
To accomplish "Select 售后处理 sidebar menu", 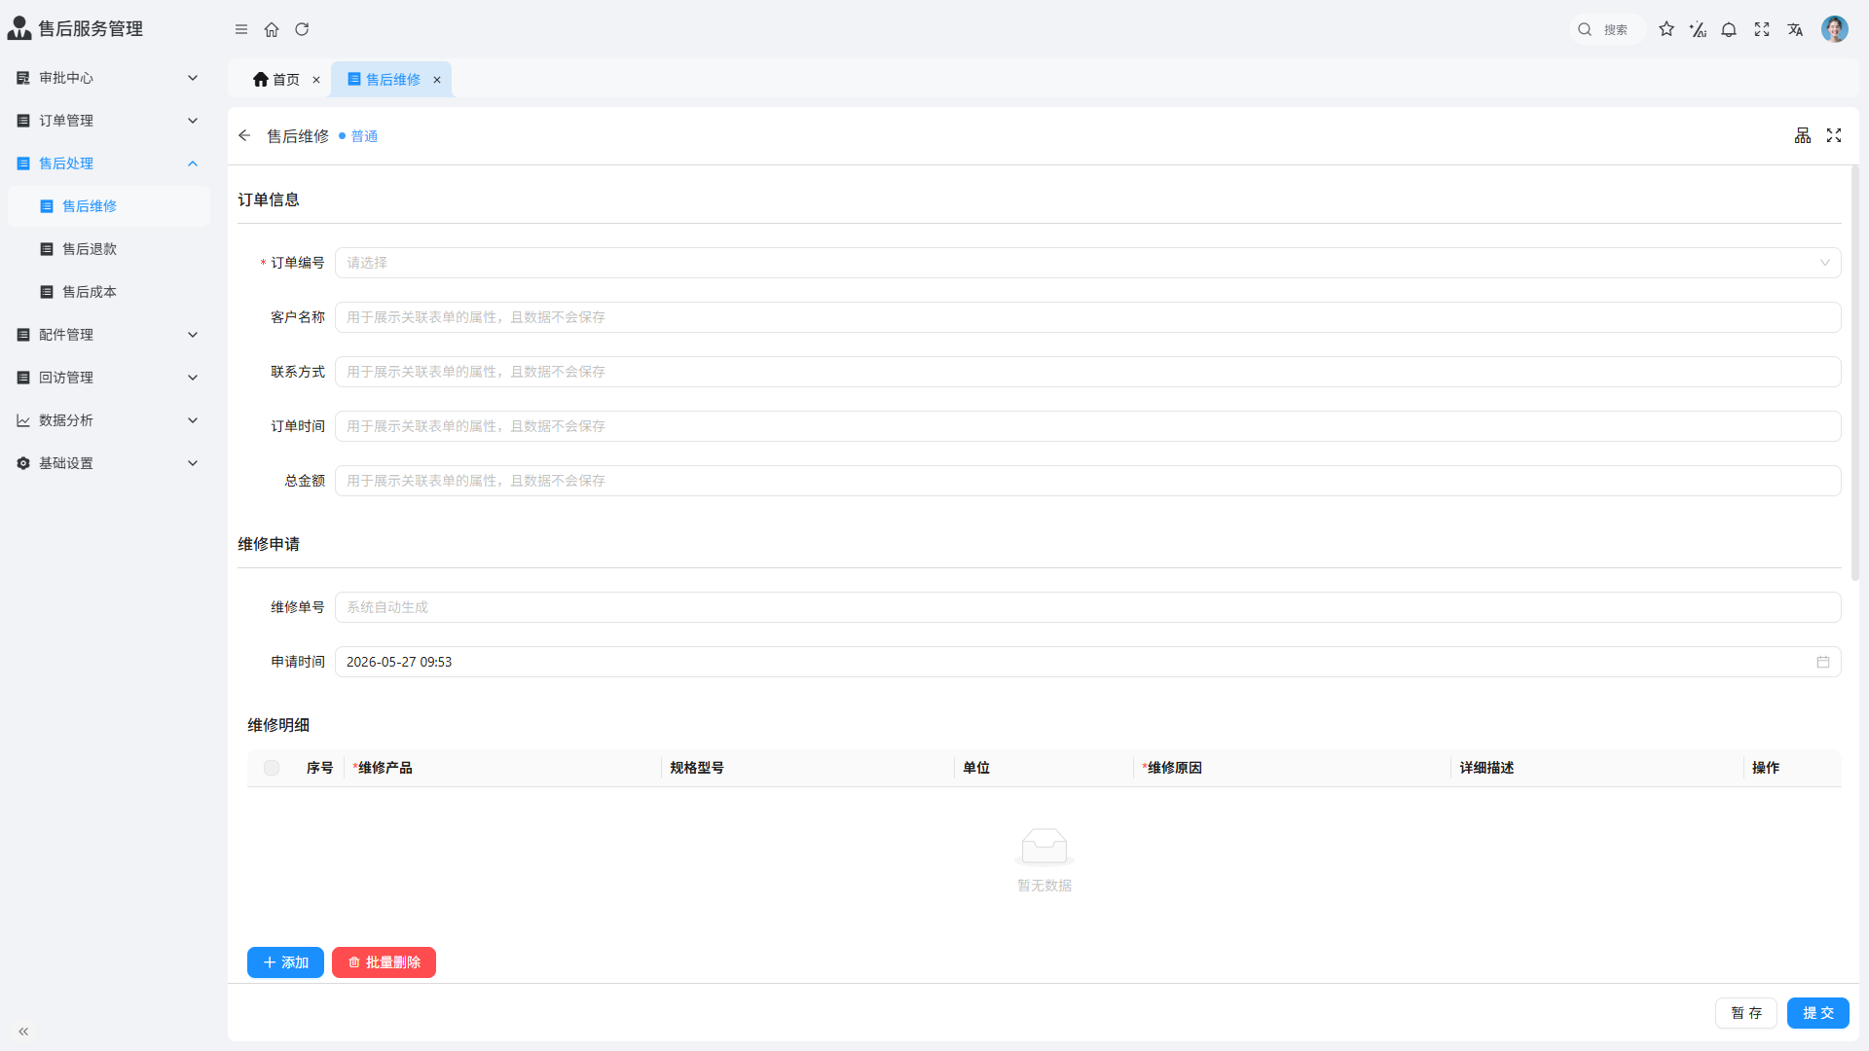I will (x=109, y=163).
